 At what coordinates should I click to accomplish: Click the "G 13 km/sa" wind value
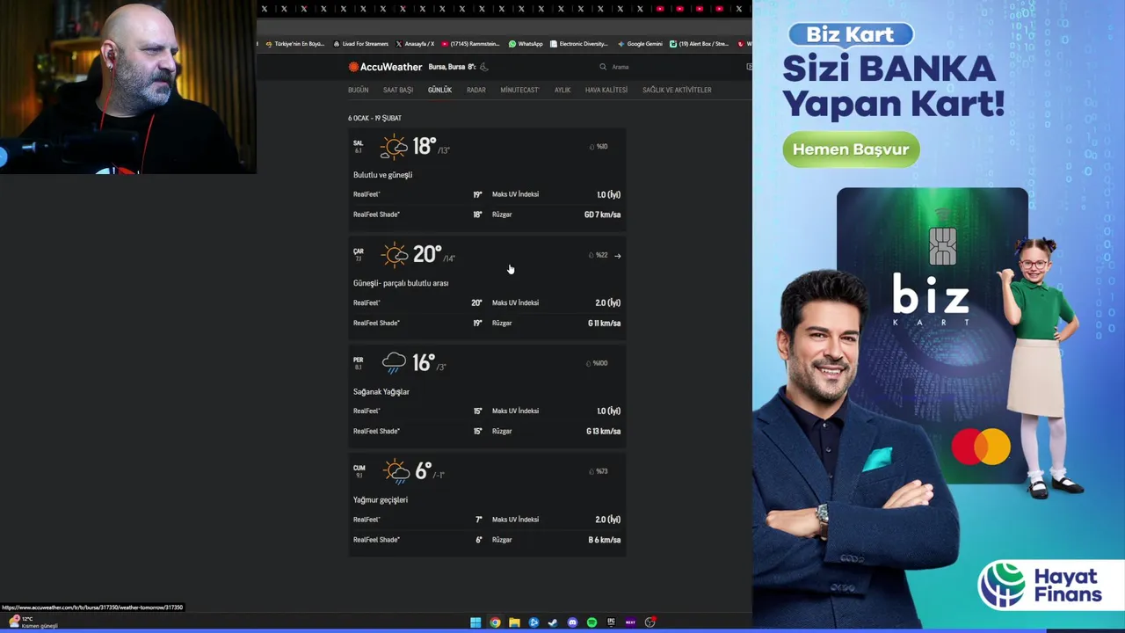pos(603,431)
